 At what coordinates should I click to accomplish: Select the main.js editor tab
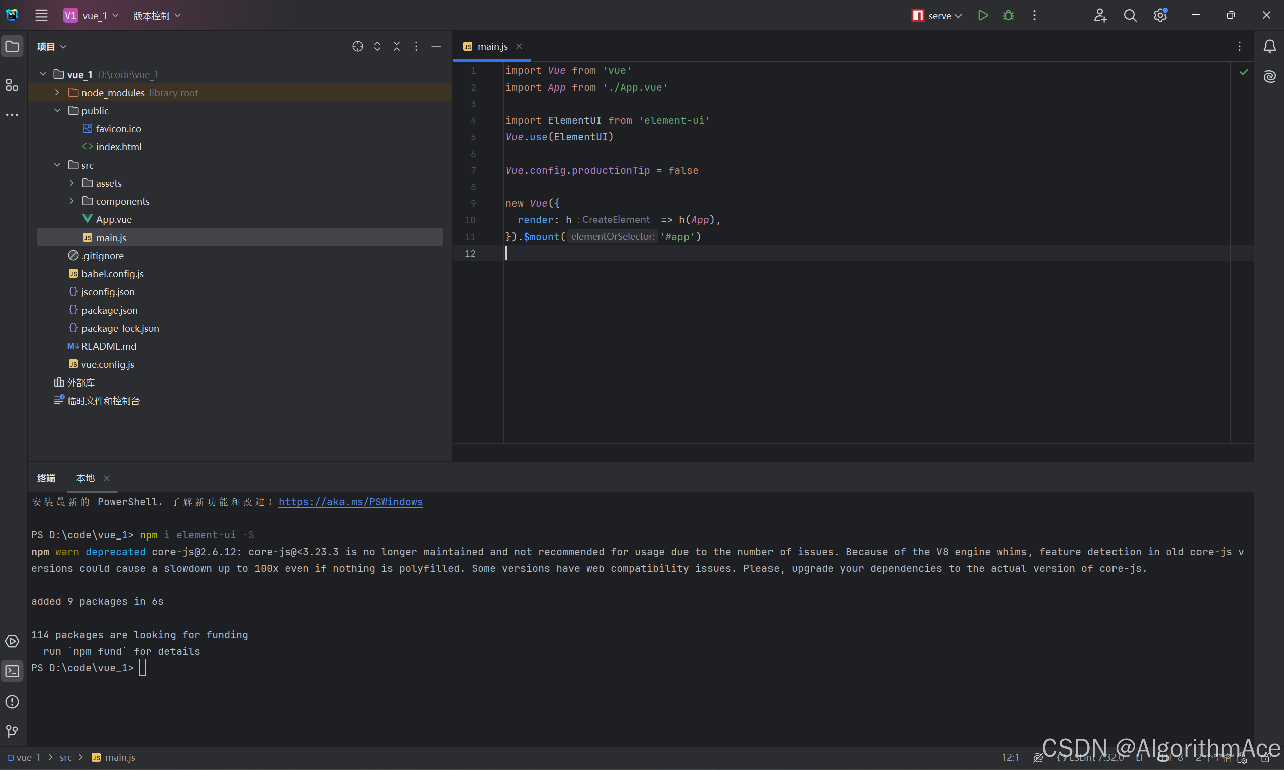pyautogui.click(x=491, y=46)
